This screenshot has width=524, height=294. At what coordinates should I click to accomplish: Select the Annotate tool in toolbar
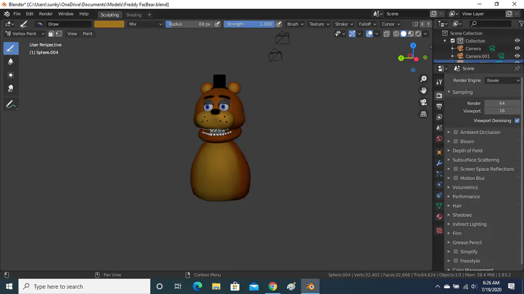tap(10, 105)
